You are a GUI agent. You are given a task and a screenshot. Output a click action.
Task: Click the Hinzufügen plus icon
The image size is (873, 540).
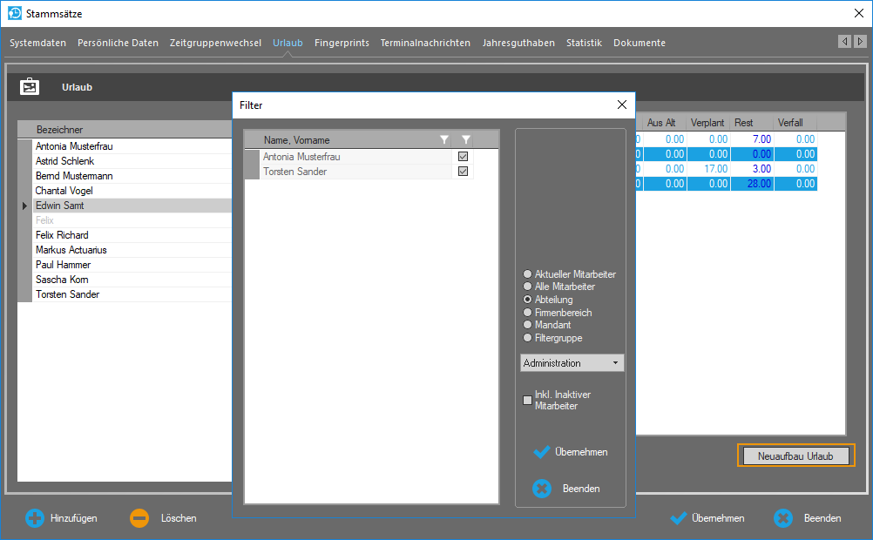[x=35, y=518]
